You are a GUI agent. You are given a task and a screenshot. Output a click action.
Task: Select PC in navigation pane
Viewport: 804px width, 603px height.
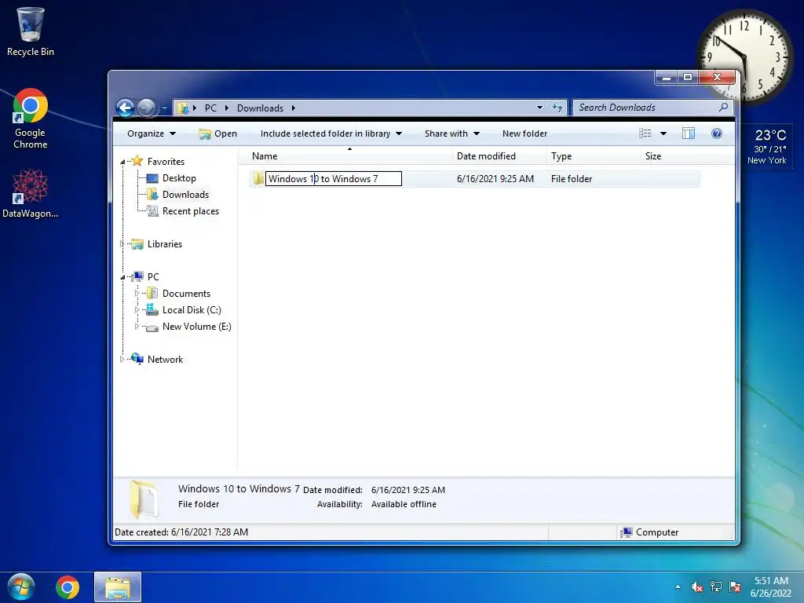tap(153, 277)
